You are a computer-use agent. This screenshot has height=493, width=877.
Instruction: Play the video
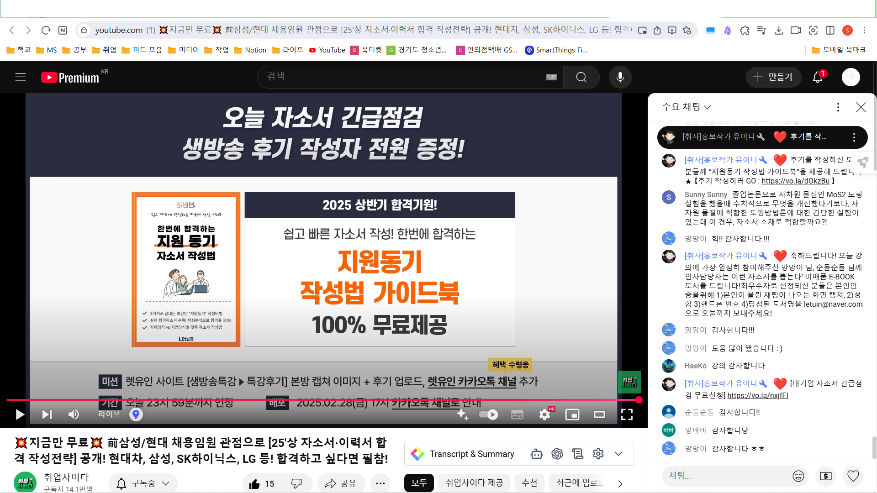point(20,414)
